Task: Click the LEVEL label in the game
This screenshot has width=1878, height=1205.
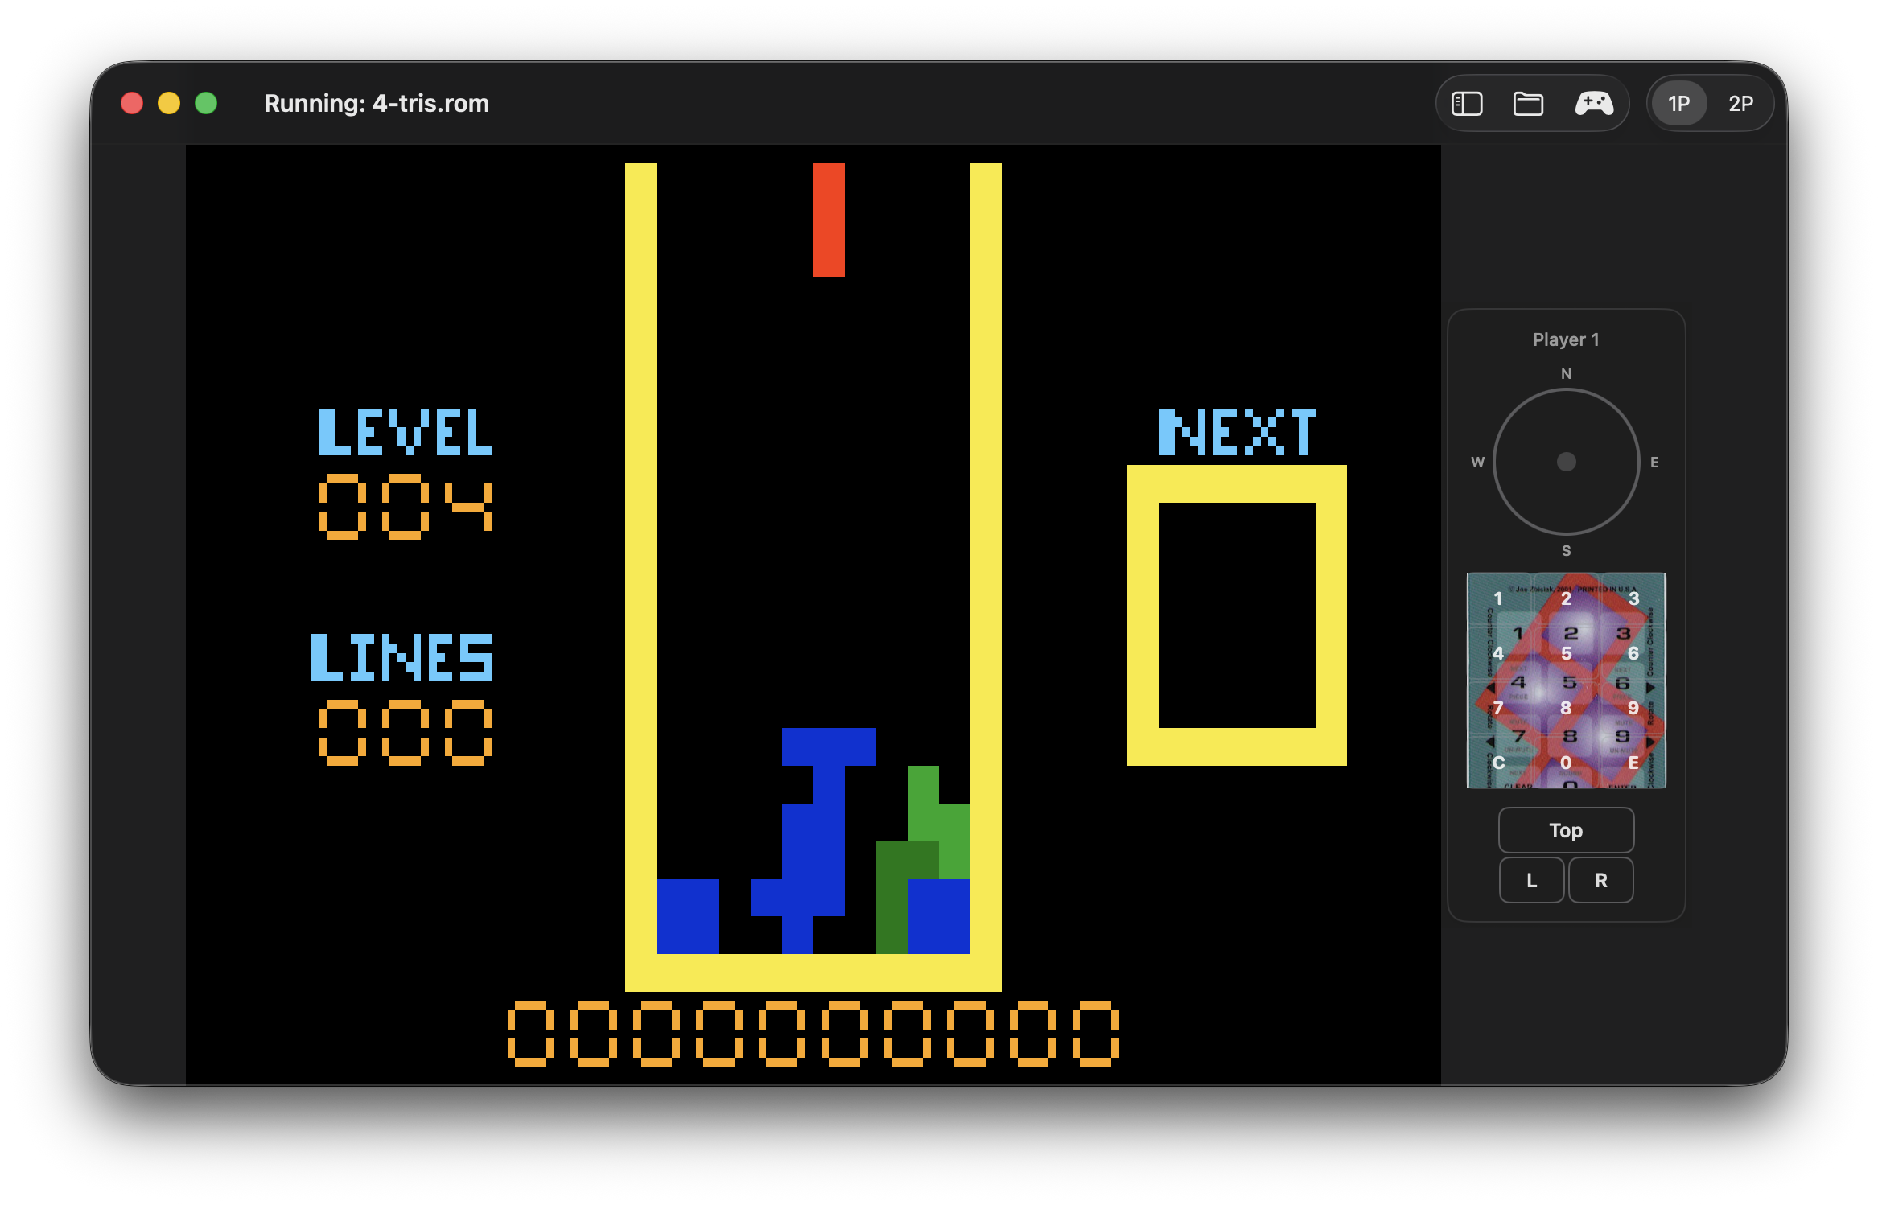Action: coord(405,431)
